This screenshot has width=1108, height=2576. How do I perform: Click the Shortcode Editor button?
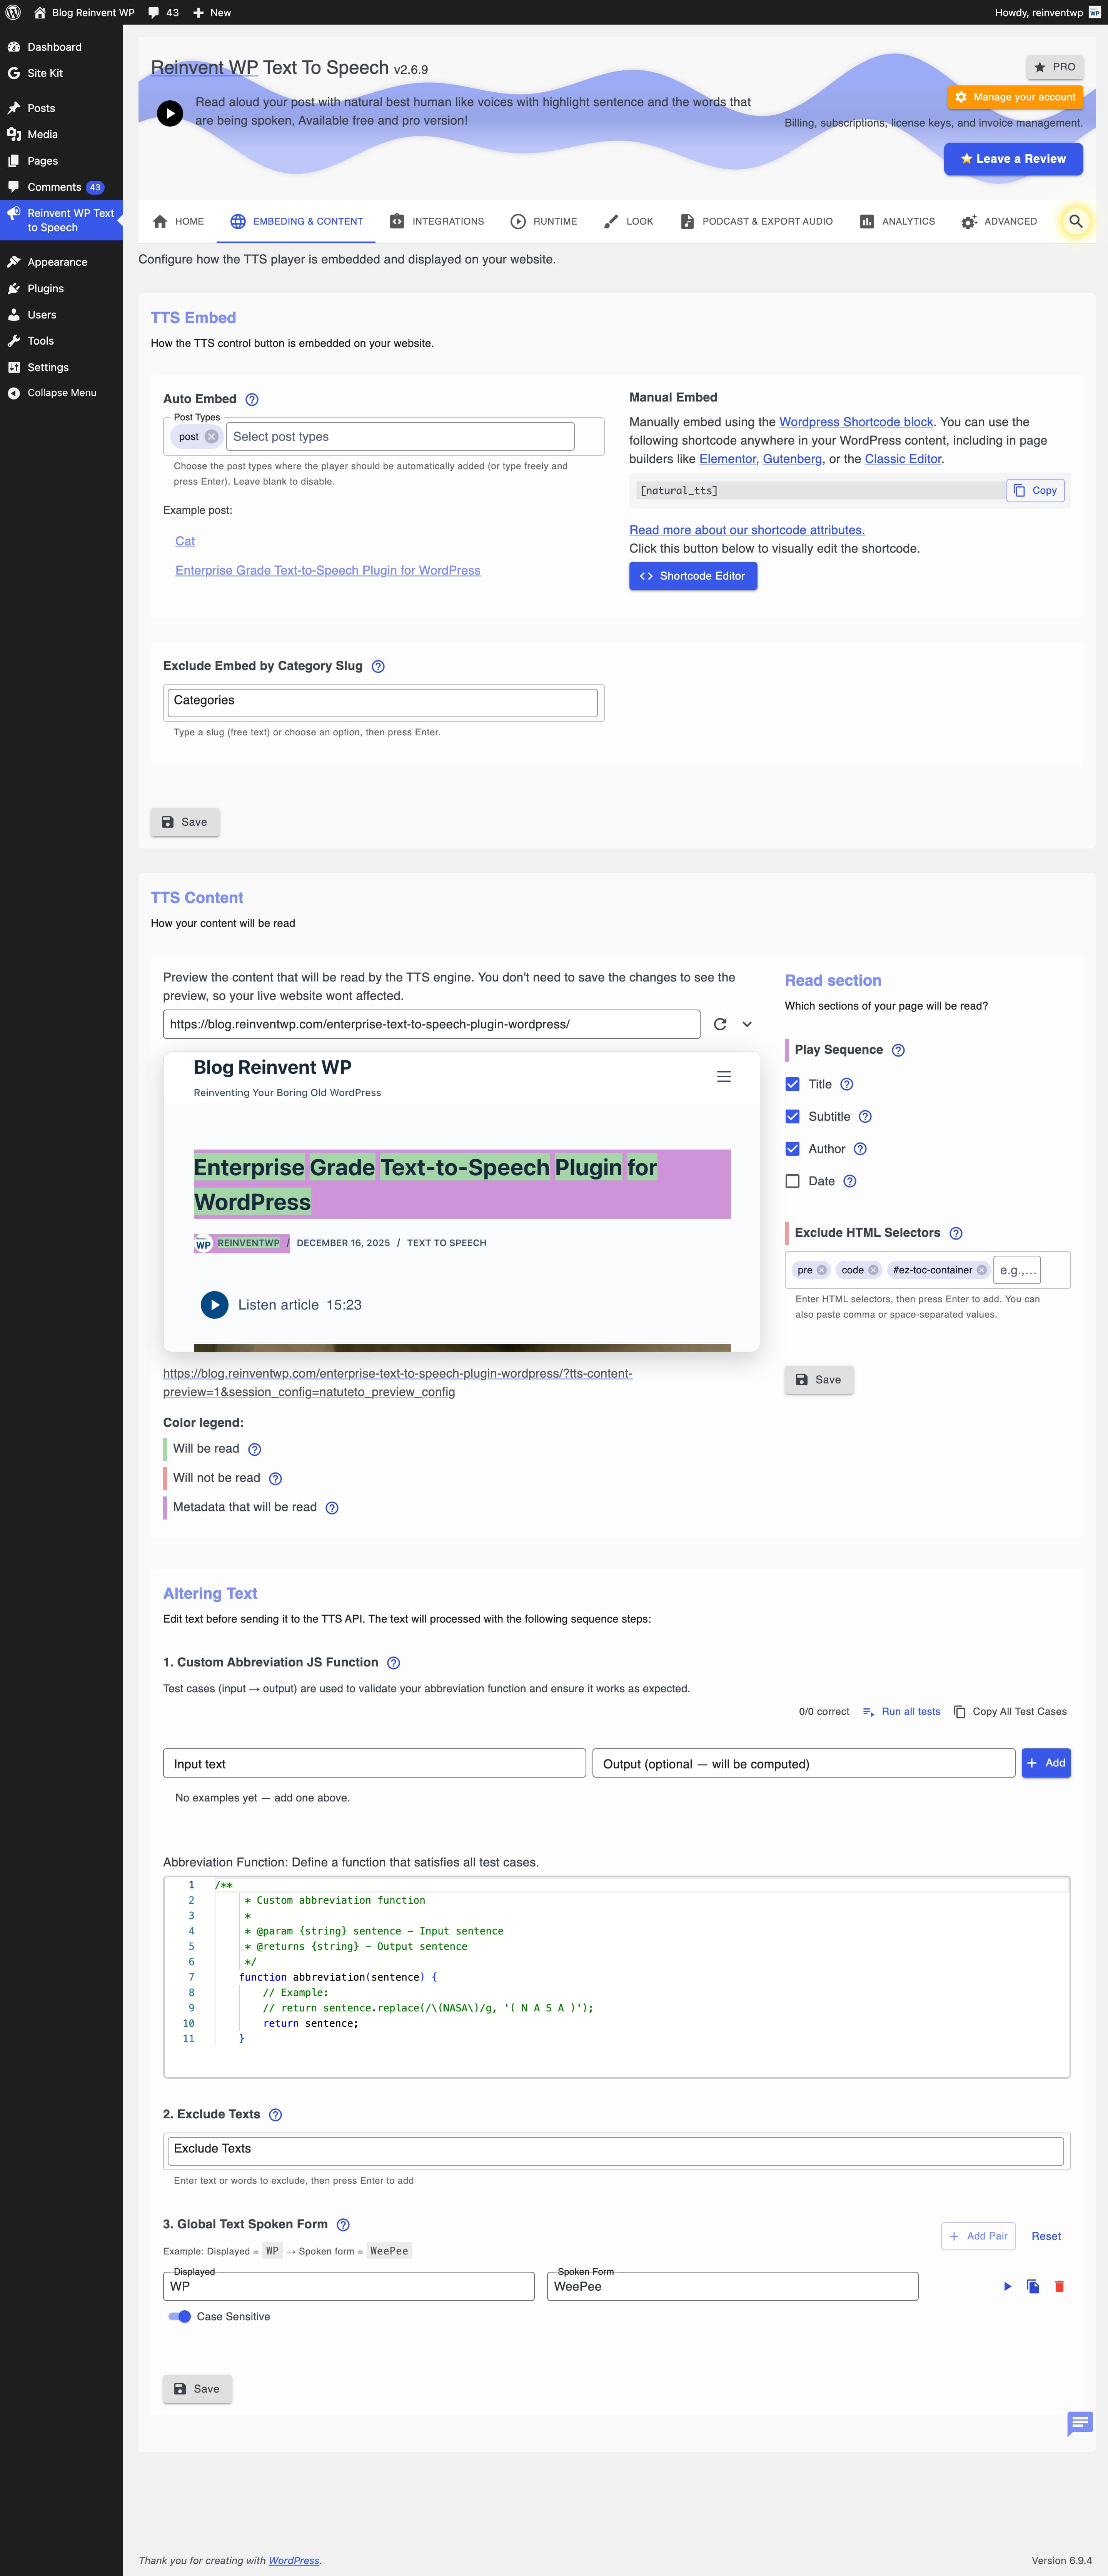[693, 576]
